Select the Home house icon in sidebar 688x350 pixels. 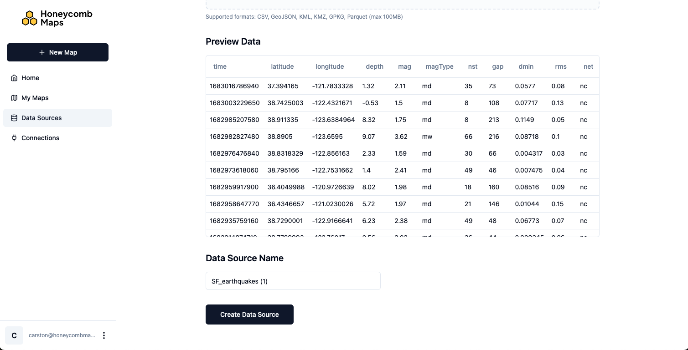point(14,78)
